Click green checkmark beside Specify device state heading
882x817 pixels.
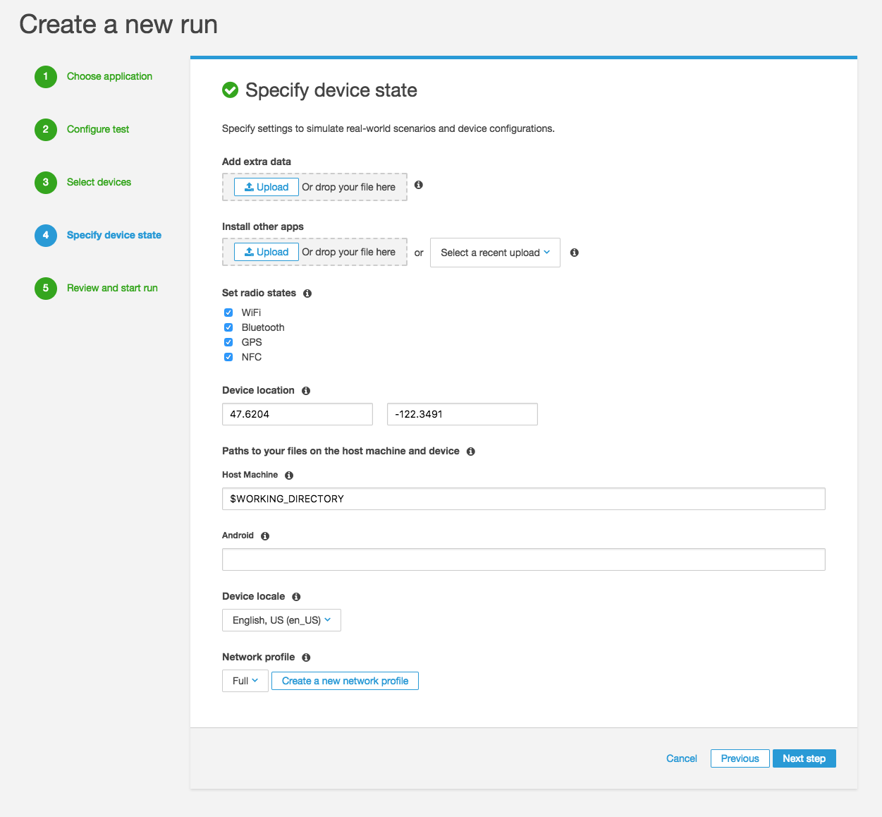231,90
